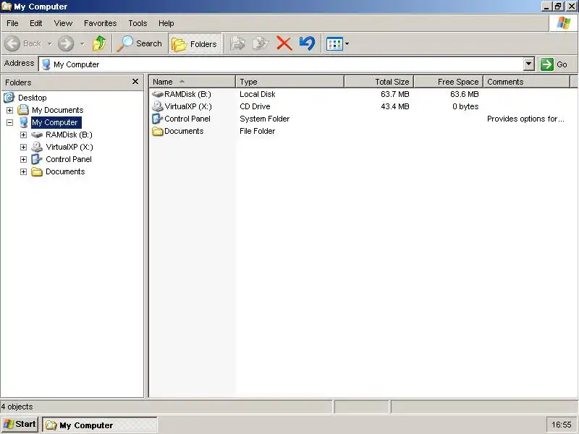Expand Documents node in the tree
Screen dimensions: 579x434
click(23, 171)
